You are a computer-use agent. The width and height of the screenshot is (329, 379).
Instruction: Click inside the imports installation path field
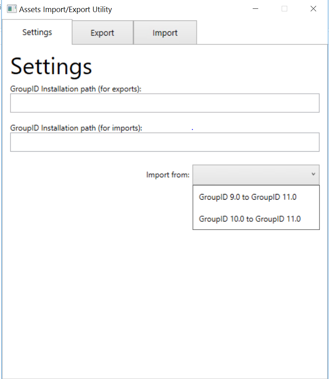[x=165, y=142]
